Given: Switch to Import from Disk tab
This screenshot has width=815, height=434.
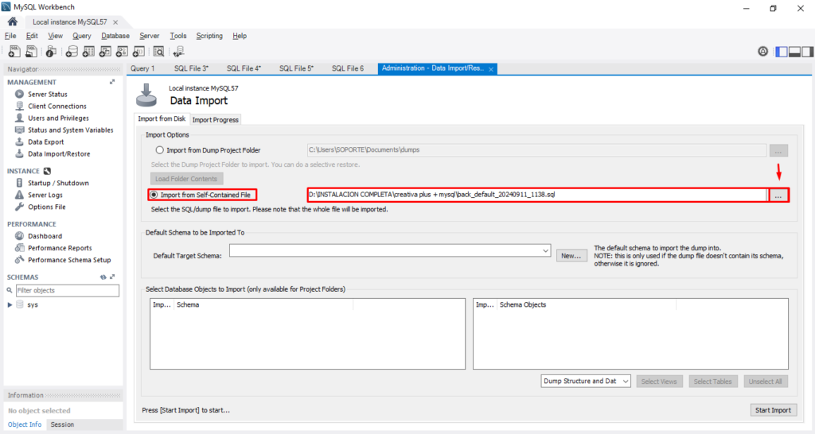Looking at the screenshot, I should point(162,119).
